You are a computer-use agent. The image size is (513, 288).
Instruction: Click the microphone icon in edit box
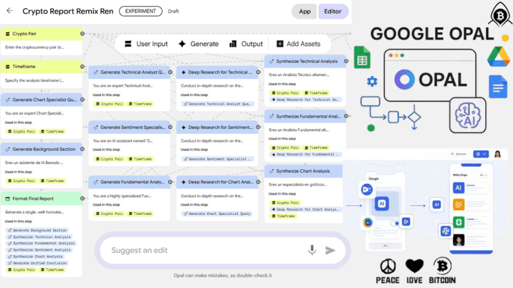pyautogui.click(x=312, y=250)
